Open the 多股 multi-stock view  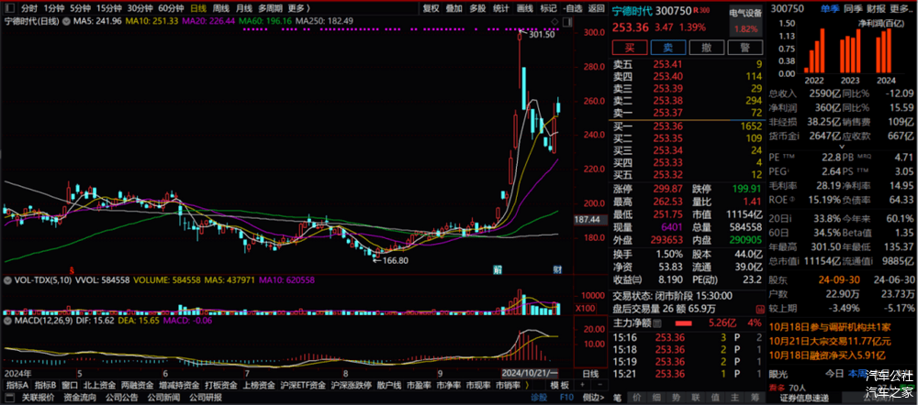pyautogui.click(x=477, y=9)
